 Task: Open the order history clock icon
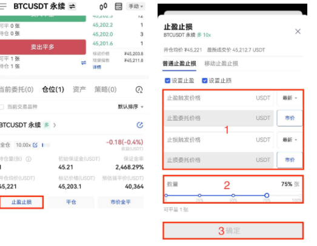pyautogui.click(x=139, y=90)
